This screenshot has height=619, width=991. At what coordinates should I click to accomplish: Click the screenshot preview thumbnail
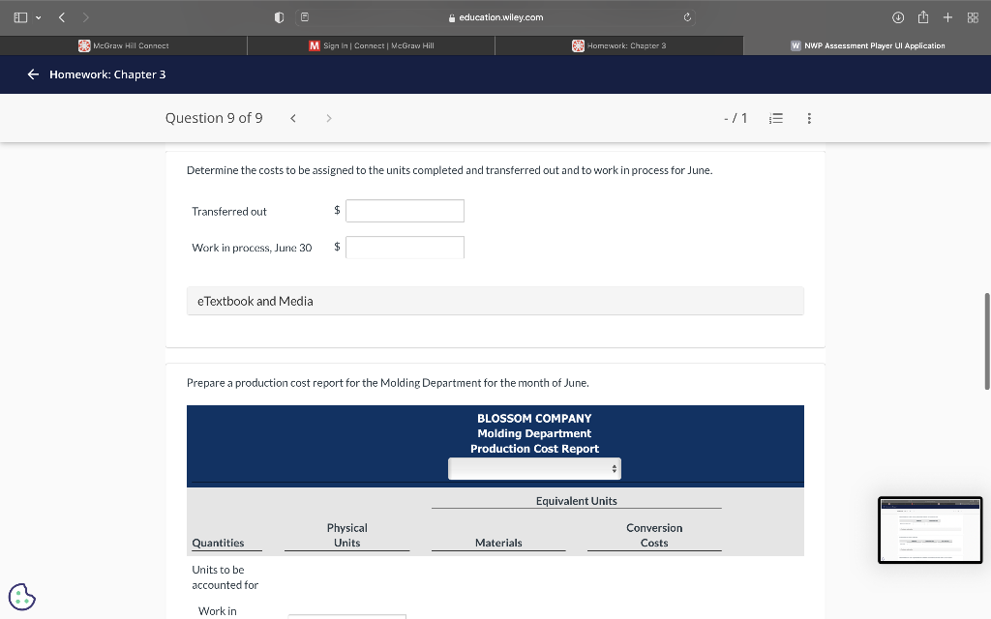click(930, 530)
